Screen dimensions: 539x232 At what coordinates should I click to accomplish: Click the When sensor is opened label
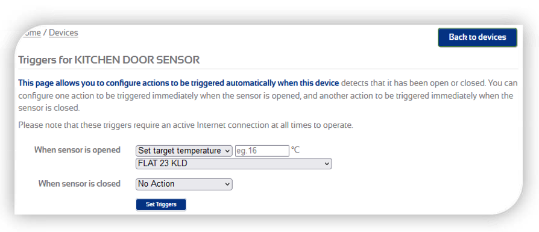pyautogui.click(x=77, y=150)
